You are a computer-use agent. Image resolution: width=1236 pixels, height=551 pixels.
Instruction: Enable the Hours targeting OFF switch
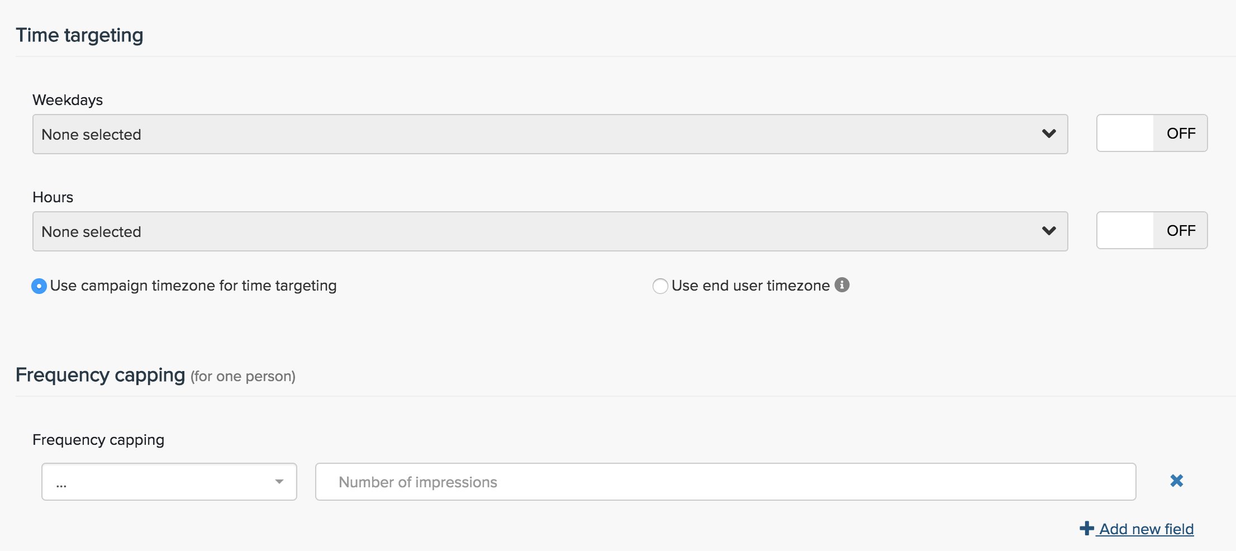point(1152,230)
